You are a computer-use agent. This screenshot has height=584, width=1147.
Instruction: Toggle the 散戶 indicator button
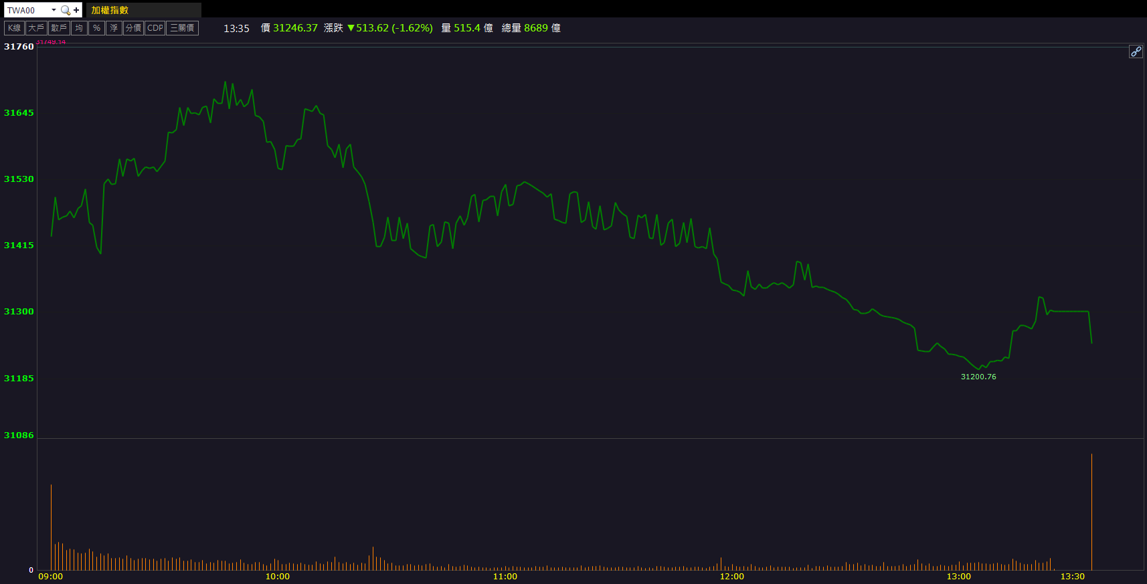(x=59, y=28)
